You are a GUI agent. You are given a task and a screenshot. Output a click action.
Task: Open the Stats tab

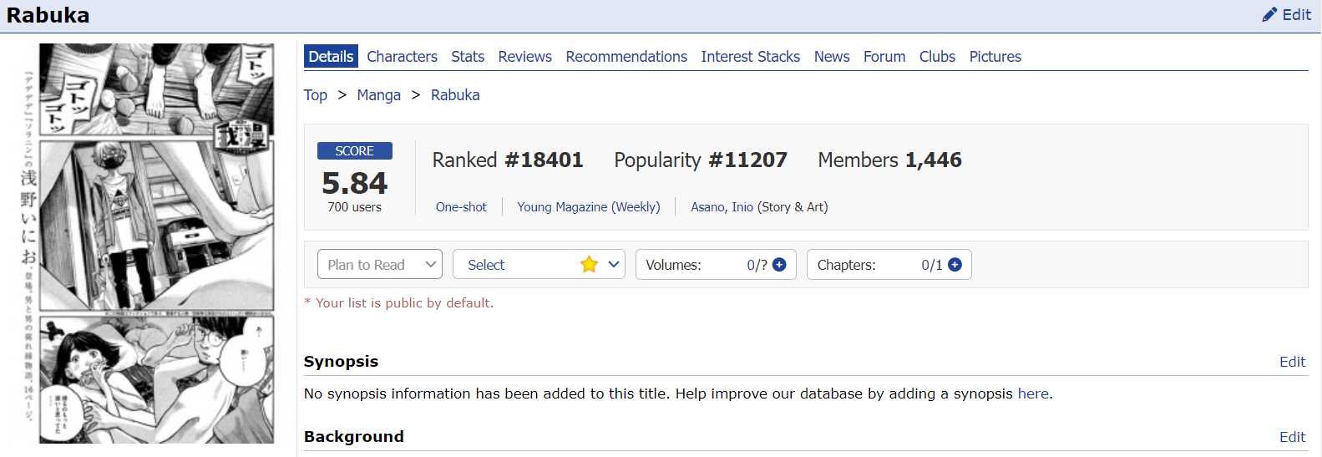pyautogui.click(x=468, y=57)
